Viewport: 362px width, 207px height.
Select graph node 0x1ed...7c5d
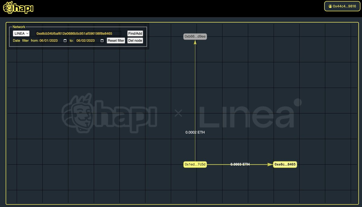(195, 164)
